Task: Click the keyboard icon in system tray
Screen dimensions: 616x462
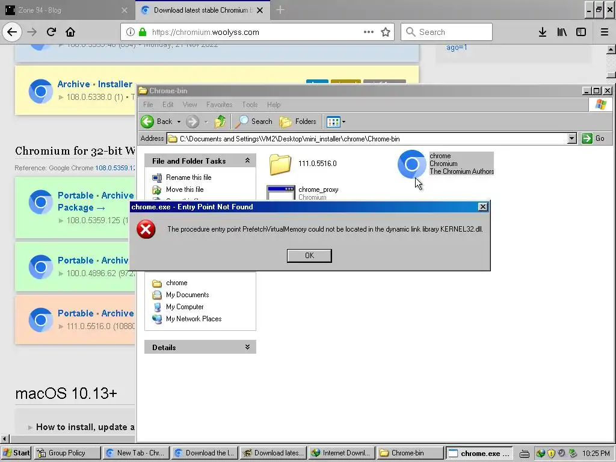Action: click(x=524, y=454)
